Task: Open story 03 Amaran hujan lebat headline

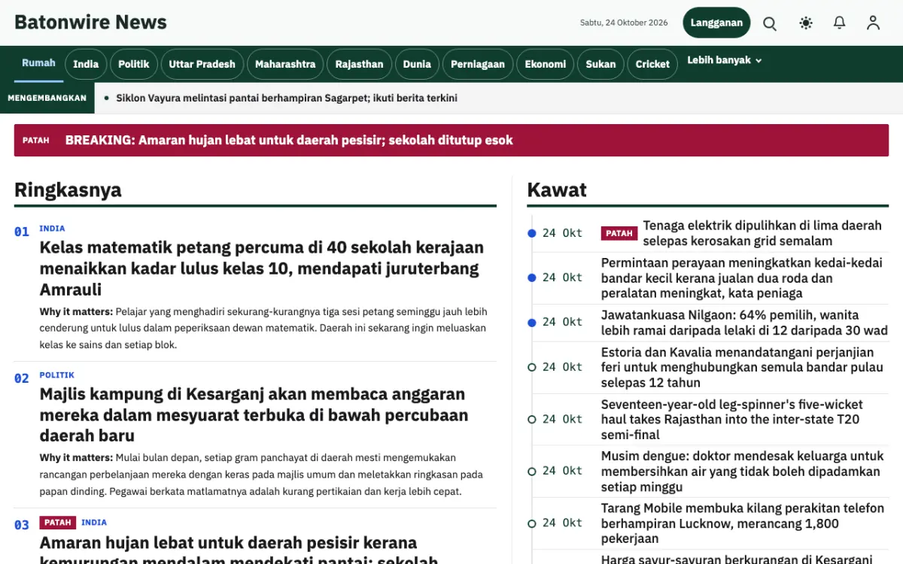Action: pos(239,553)
